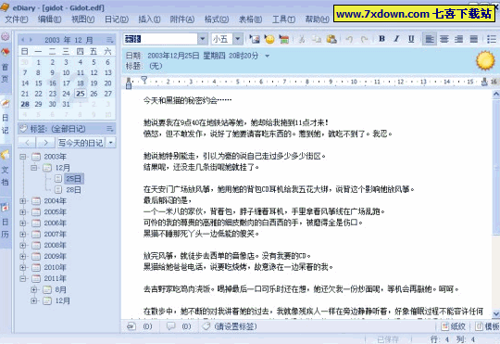Toggle justified text alignment
Image resolution: width=500 pixels, height=344 pixels.
coord(474,39)
